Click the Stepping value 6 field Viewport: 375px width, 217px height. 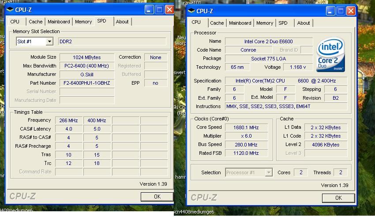coord(336,90)
